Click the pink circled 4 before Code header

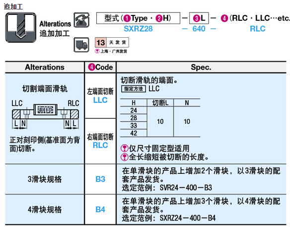91,67
